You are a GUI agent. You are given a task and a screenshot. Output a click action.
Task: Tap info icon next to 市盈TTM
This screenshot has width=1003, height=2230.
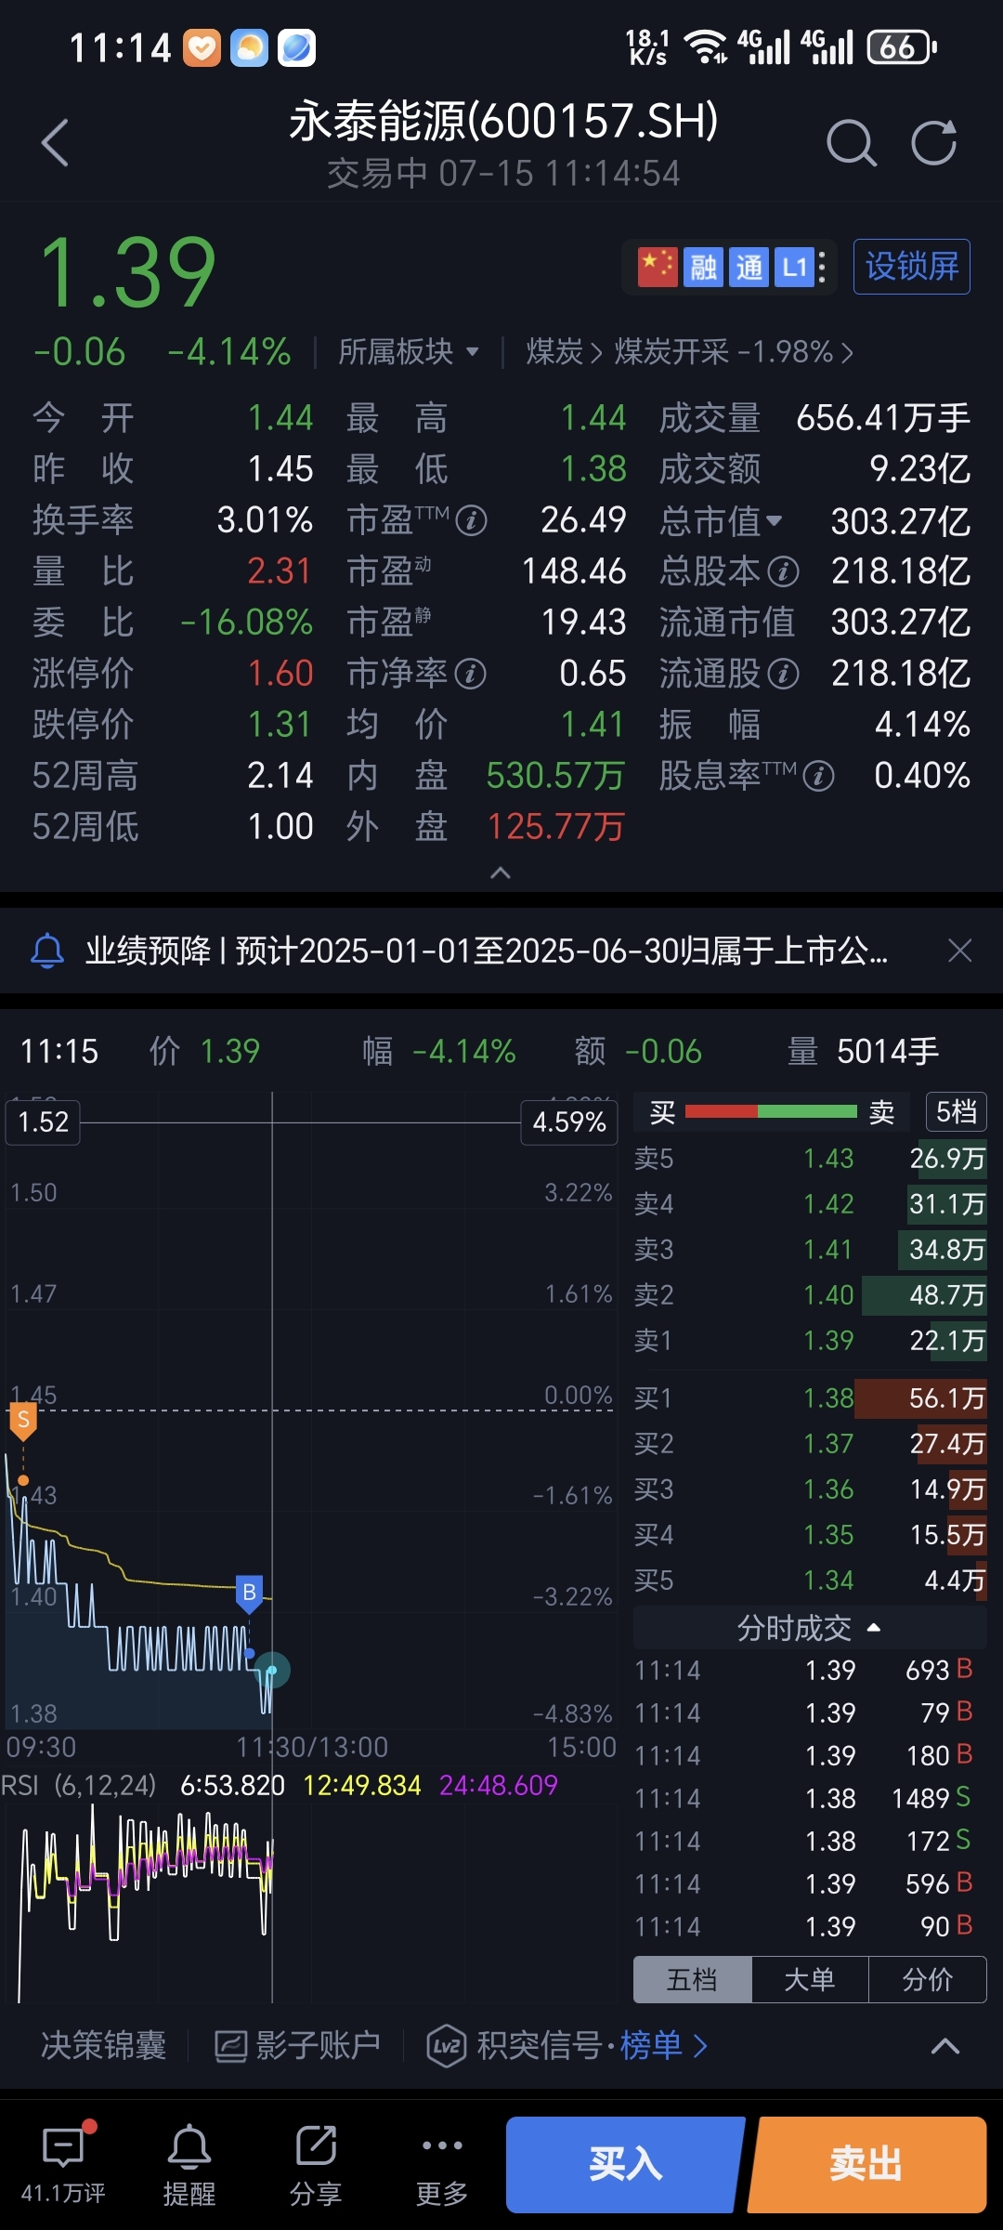472,520
